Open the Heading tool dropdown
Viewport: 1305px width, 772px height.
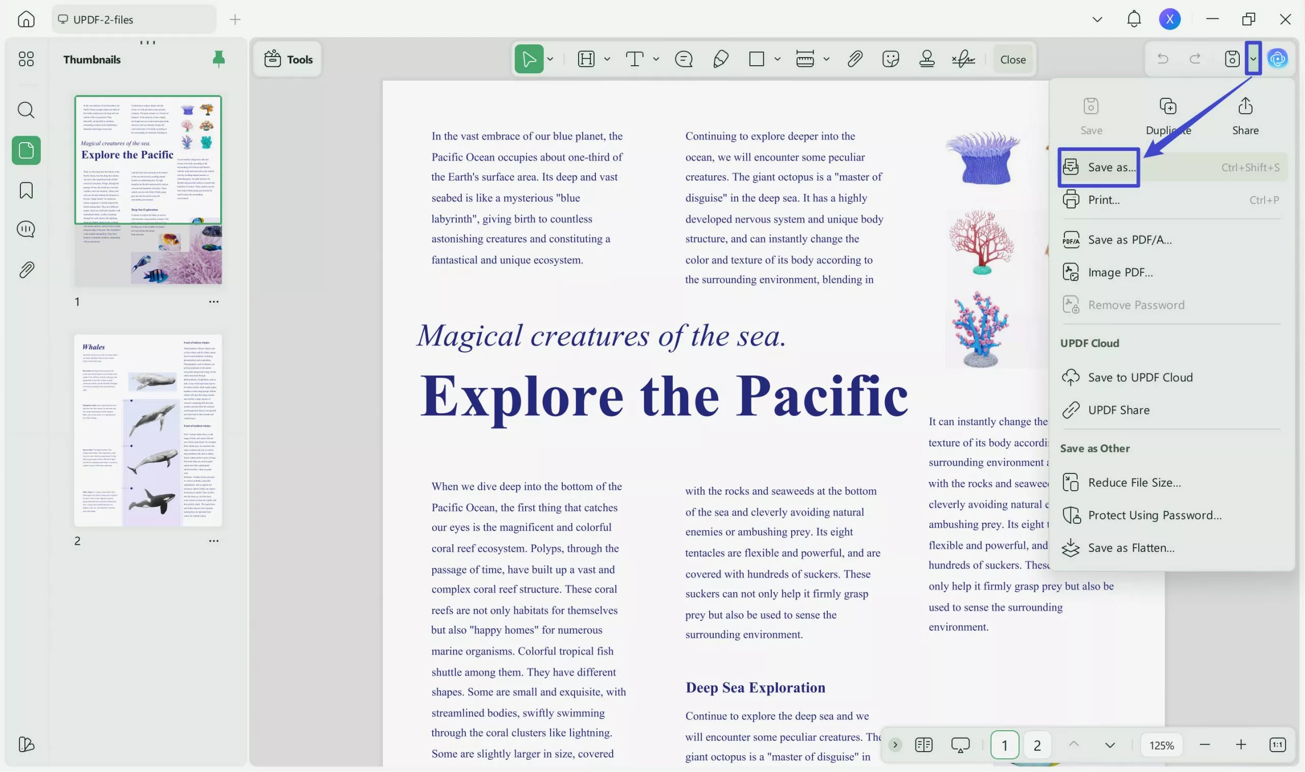click(x=606, y=59)
